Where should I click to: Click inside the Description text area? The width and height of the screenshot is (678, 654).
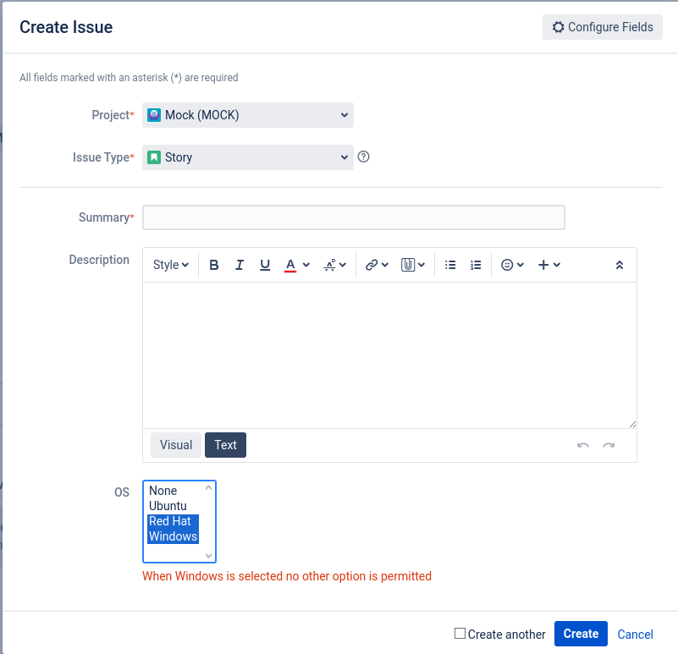click(x=389, y=355)
